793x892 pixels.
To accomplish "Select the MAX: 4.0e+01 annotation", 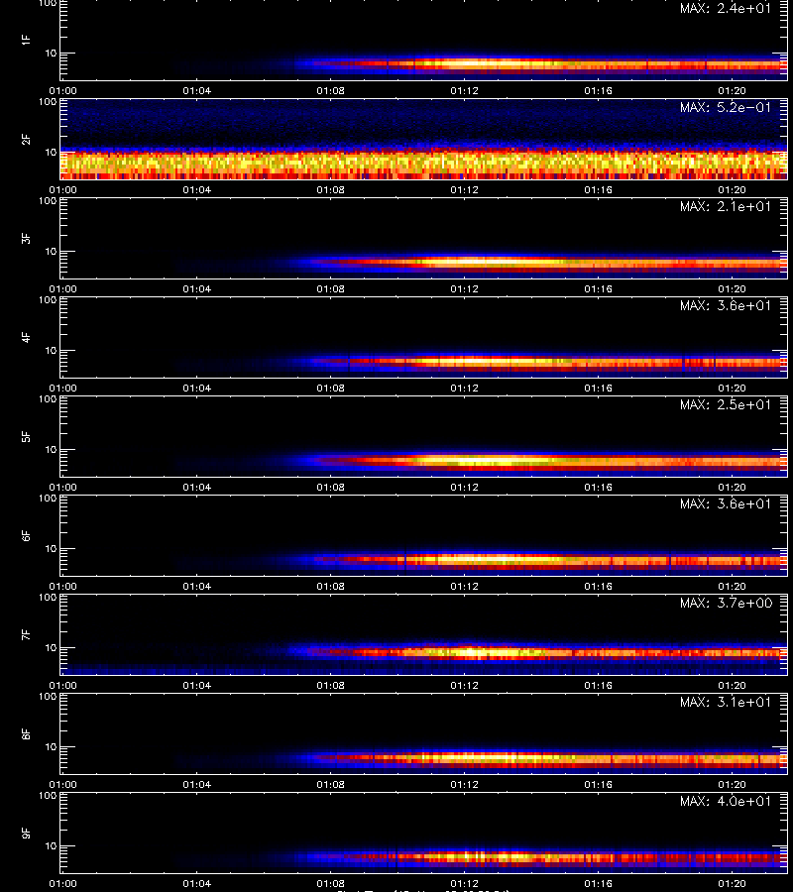I will pos(726,801).
